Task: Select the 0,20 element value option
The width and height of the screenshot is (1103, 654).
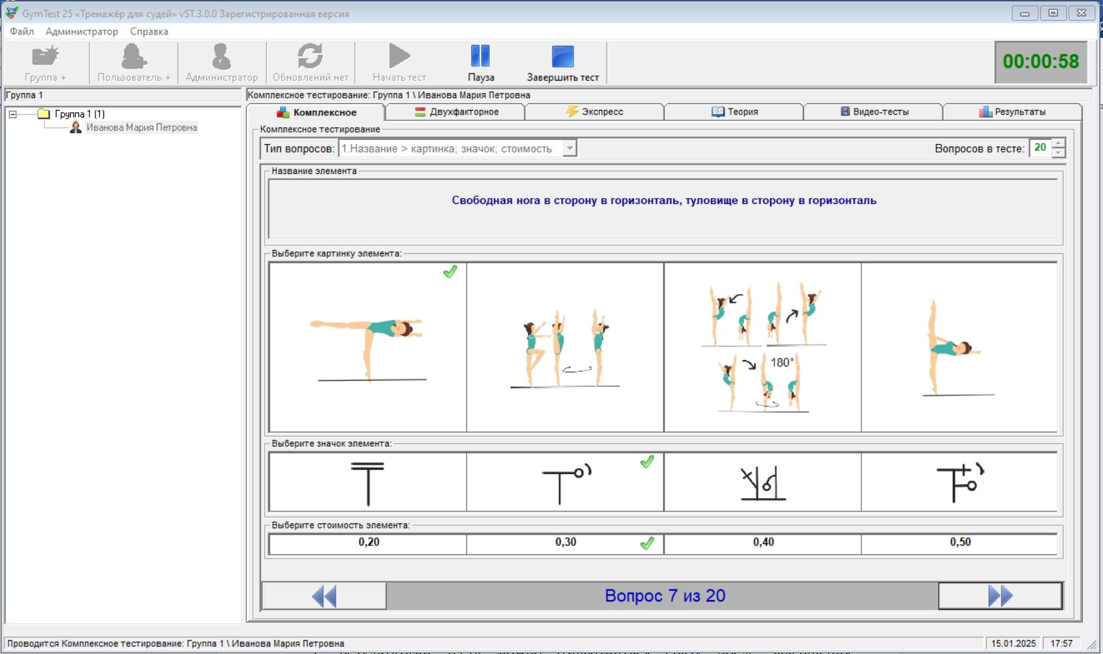Action: click(x=368, y=543)
